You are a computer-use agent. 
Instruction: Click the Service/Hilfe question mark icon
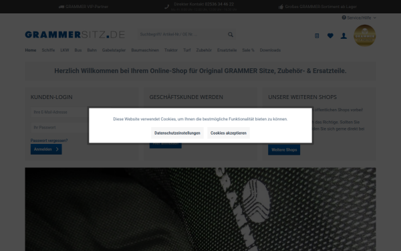click(344, 17)
